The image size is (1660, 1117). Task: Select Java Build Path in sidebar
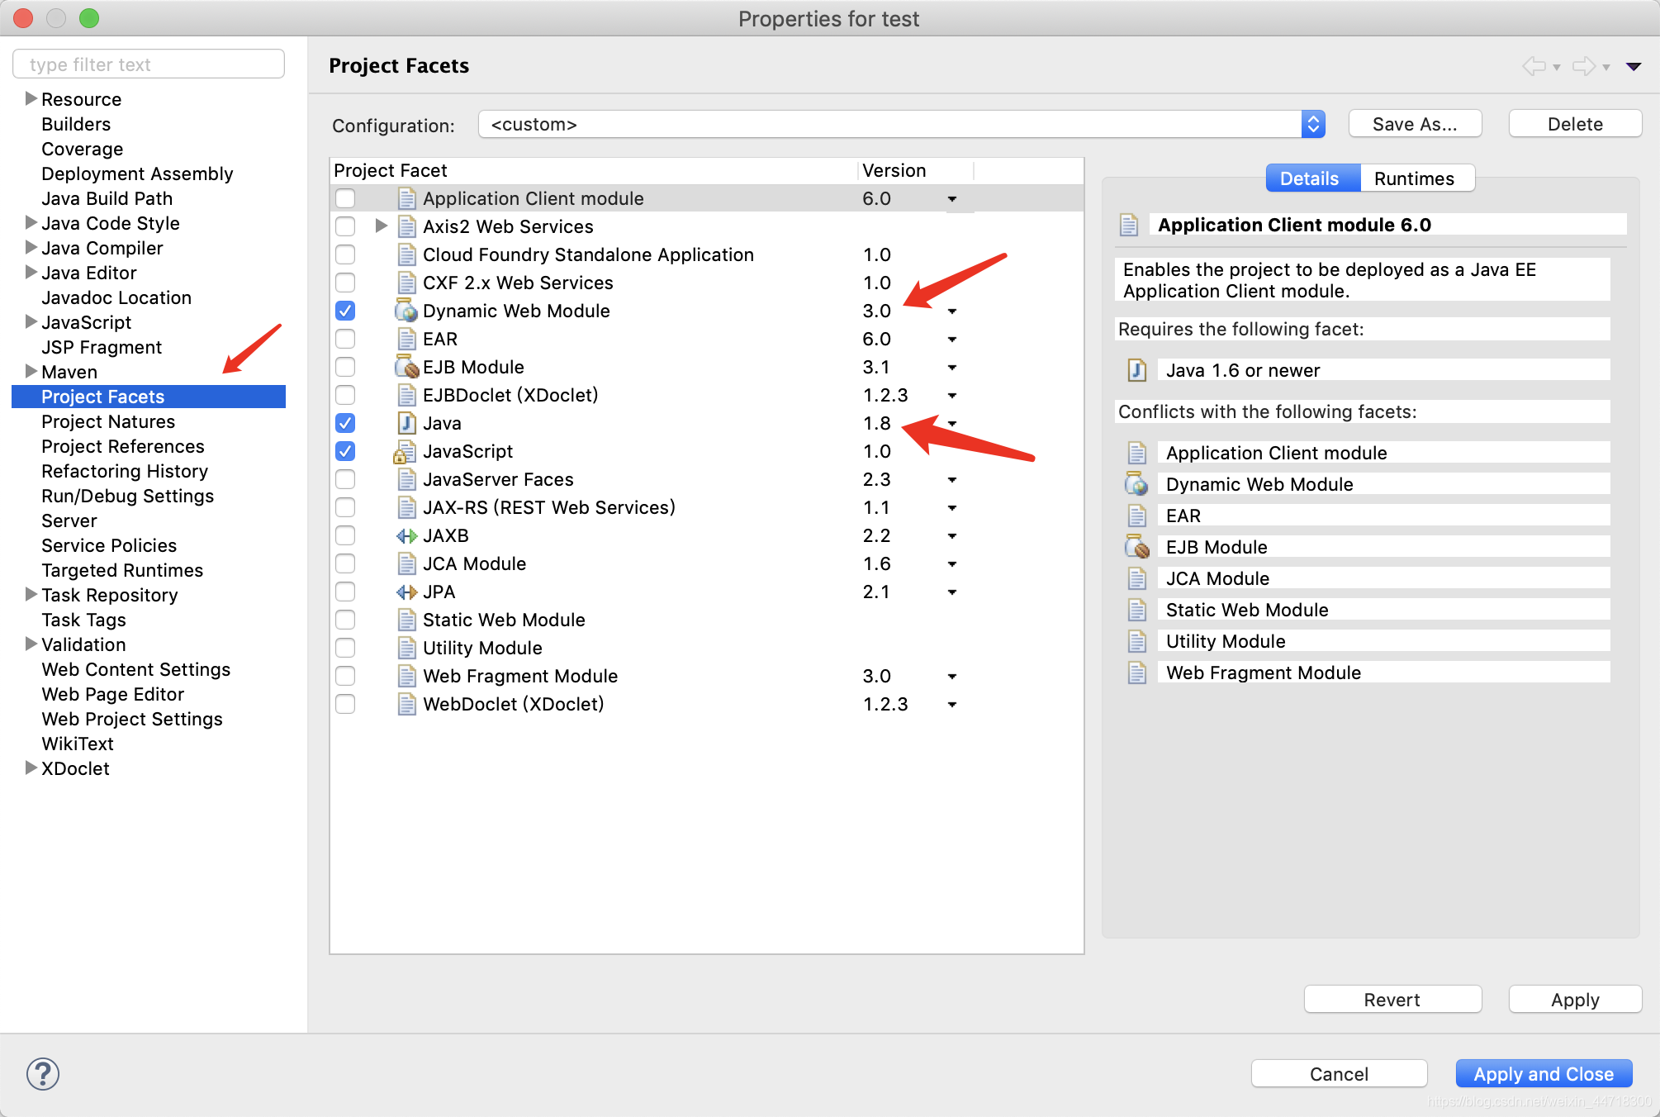click(x=107, y=198)
